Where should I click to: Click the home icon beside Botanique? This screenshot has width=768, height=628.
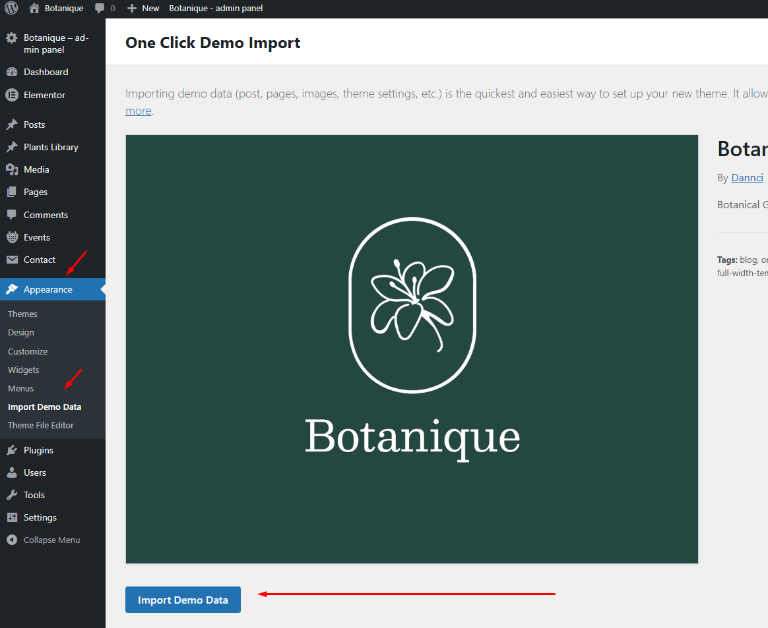pyautogui.click(x=34, y=9)
